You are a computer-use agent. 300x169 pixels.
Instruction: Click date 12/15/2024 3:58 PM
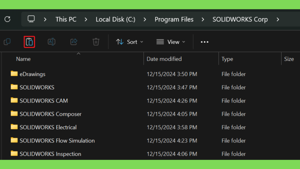tap(172, 127)
